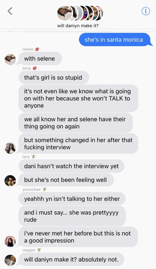Tap the group avatar cluster in the header
The height and width of the screenshot is (269, 156).
click(x=80, y=13)
